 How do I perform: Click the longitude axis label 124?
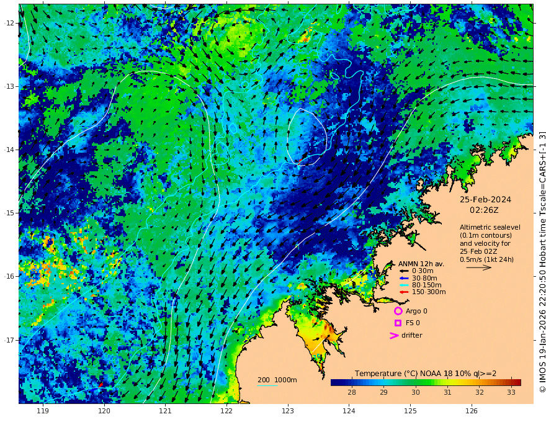pos(349,411)
